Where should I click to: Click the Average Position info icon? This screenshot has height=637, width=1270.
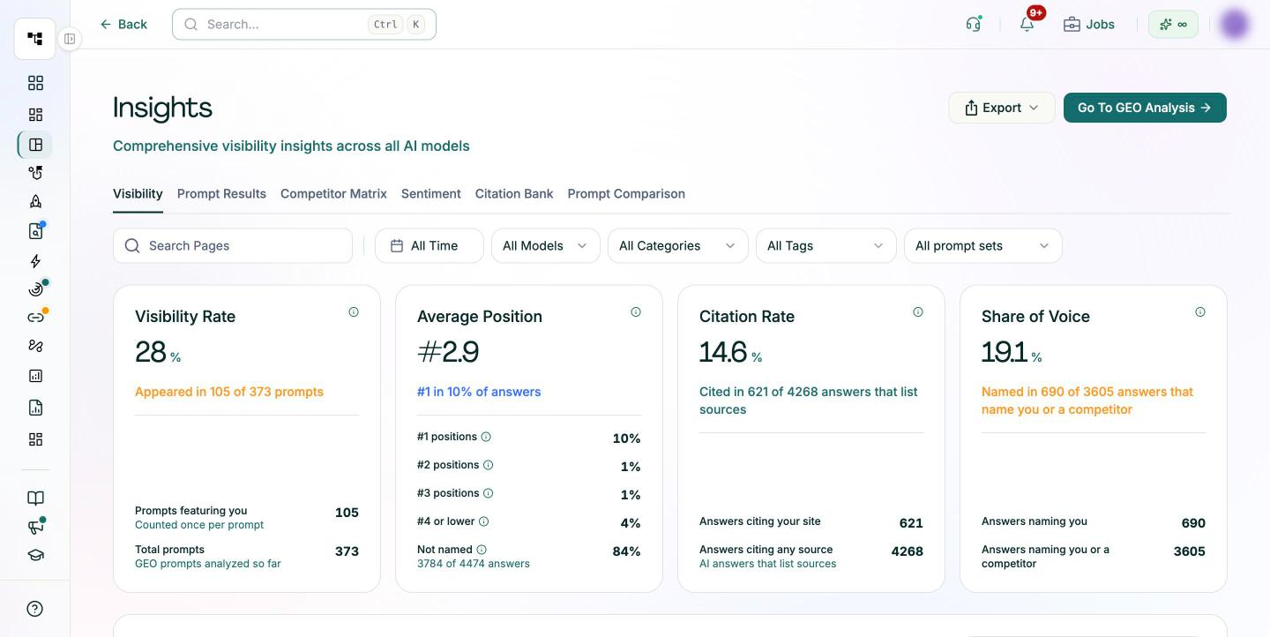[x=636, y=311]
